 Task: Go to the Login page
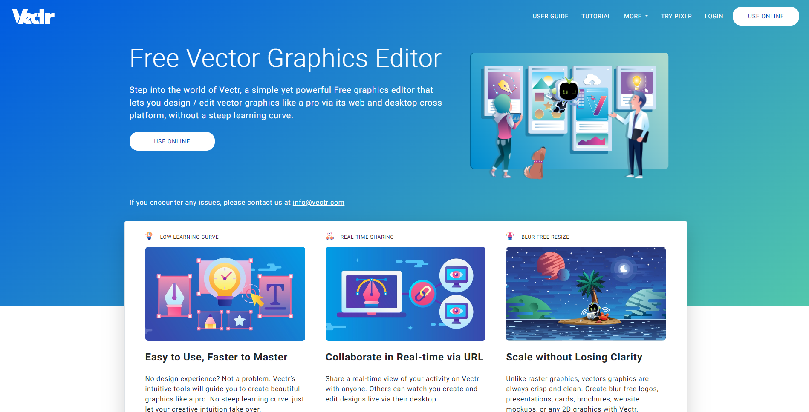point(714,16)
